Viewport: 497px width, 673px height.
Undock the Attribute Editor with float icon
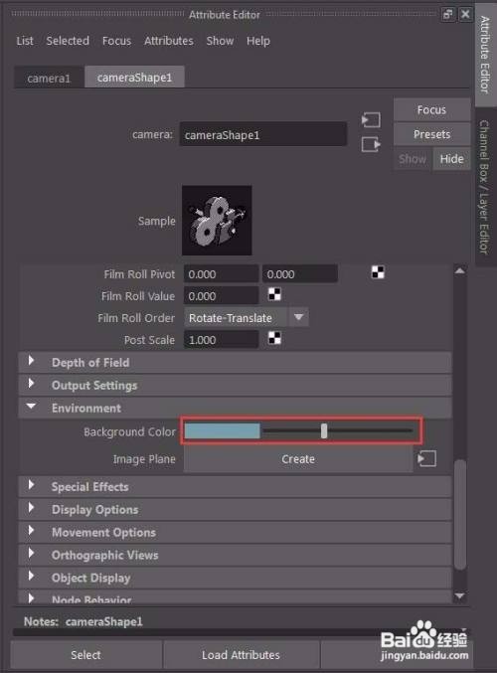447,14
